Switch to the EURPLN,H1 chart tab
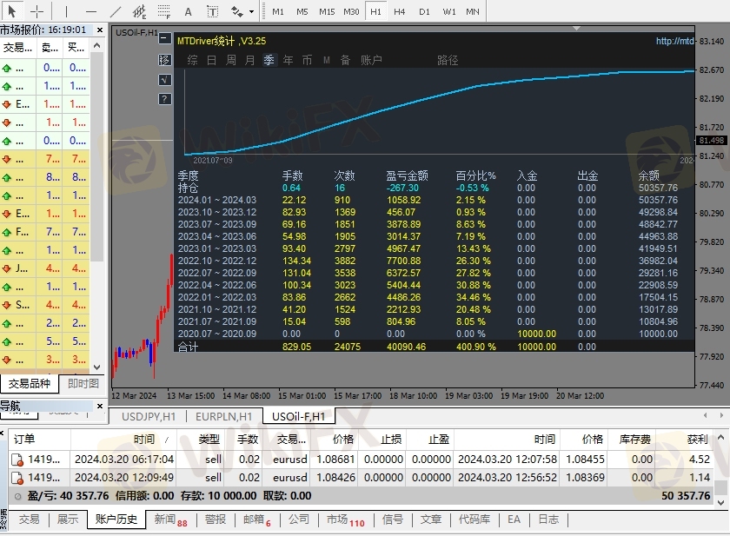Screen dimensions: 730x536 pos(224,416)
